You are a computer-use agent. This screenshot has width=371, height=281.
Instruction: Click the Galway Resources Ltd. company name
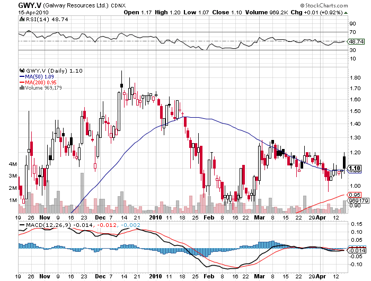pyautogui.click(x=76, y=6)
